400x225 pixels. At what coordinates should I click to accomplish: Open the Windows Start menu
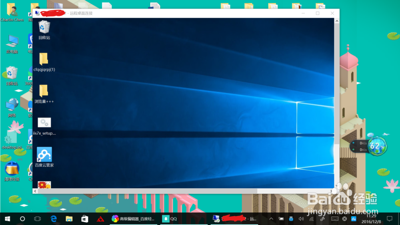point(7,219)
